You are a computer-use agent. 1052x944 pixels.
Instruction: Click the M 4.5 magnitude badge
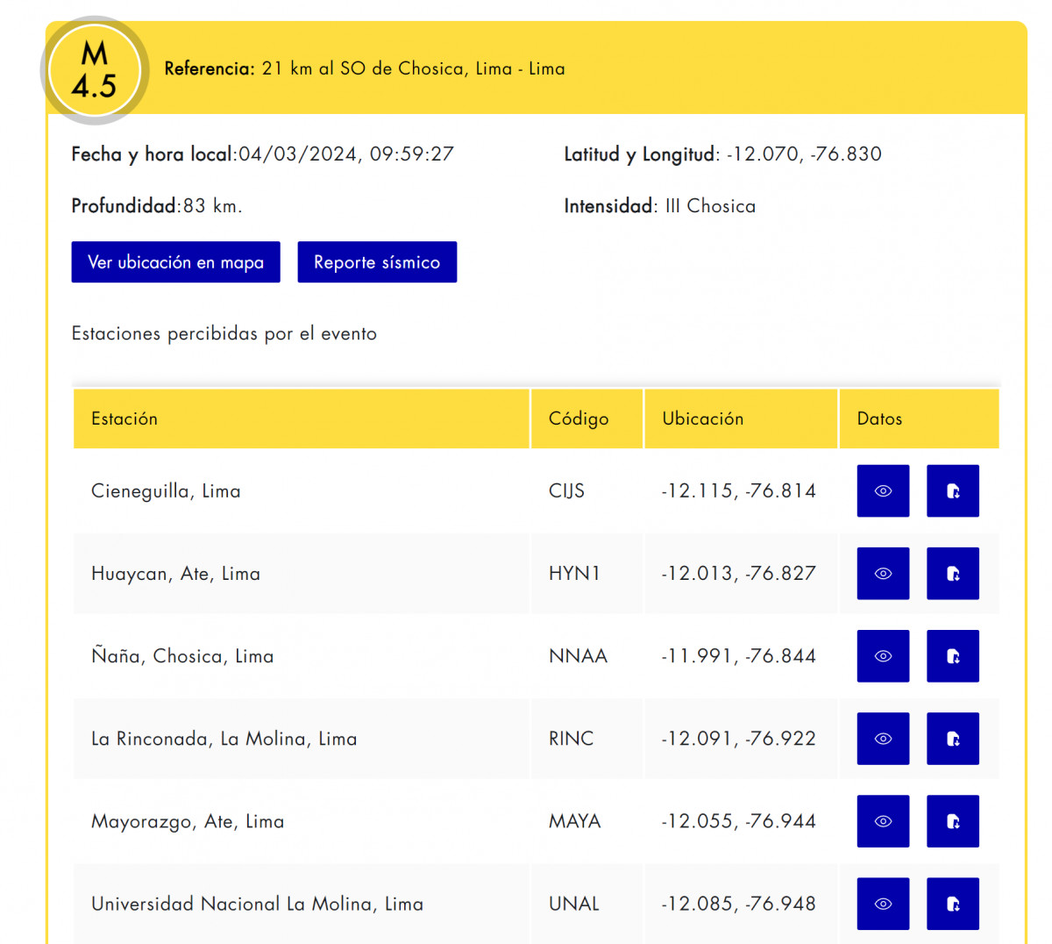click(x=95, y=69)
